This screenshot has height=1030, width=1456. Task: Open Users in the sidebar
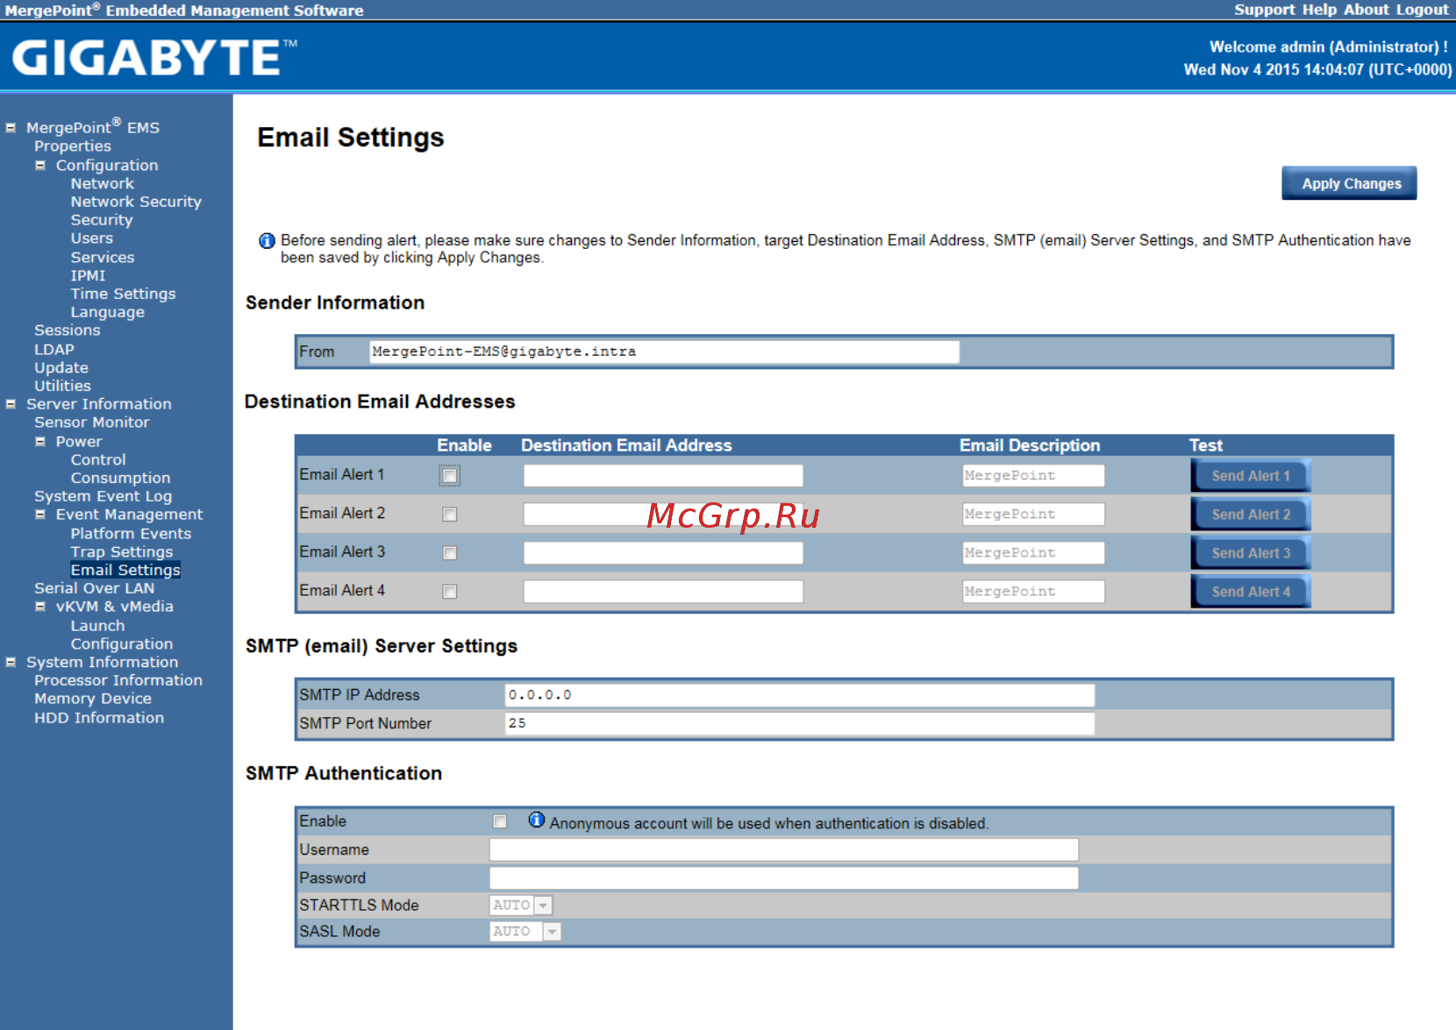tap(92, 238)
